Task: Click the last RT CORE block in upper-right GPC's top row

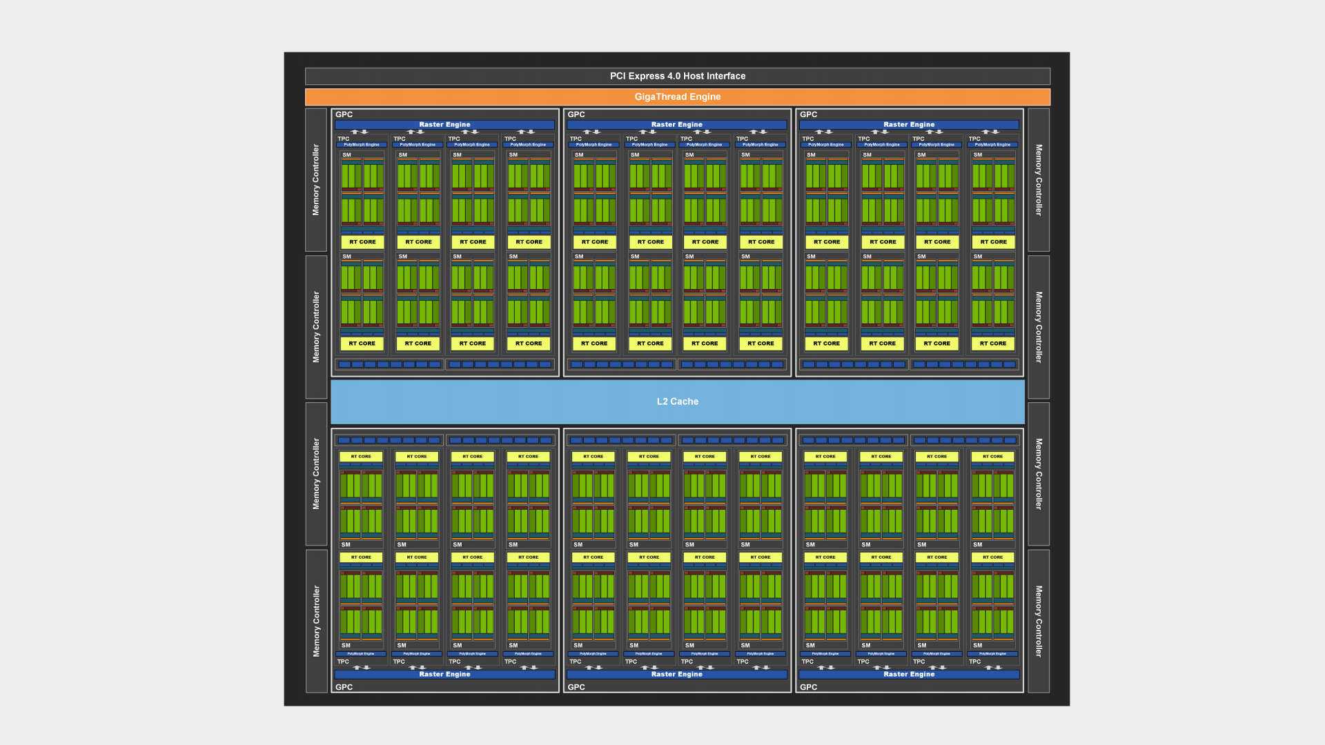Action: 993,242
